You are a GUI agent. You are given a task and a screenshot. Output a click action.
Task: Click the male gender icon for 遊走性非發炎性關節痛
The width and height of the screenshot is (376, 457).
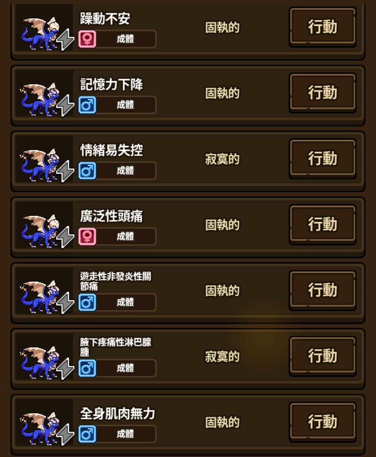tap(87, 302)
